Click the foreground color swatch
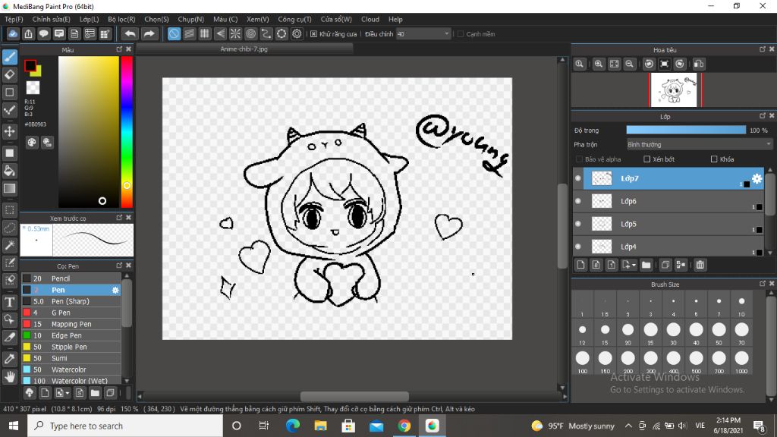 click(x=30, y=65)
